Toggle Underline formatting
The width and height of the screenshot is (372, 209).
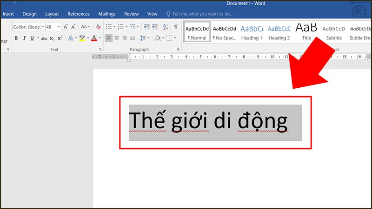click(32, 38)
